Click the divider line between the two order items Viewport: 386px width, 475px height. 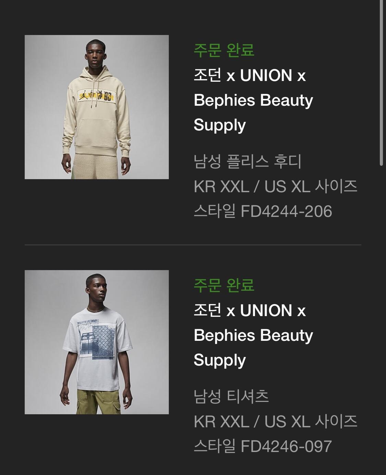click(x=193, y=245)
